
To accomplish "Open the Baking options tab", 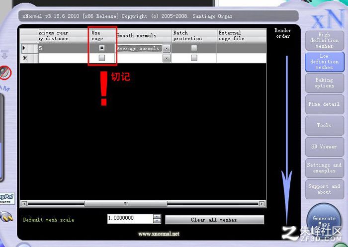I will (x=325, y=83).
